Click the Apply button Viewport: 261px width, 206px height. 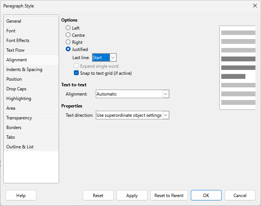[x=132, y=195]
